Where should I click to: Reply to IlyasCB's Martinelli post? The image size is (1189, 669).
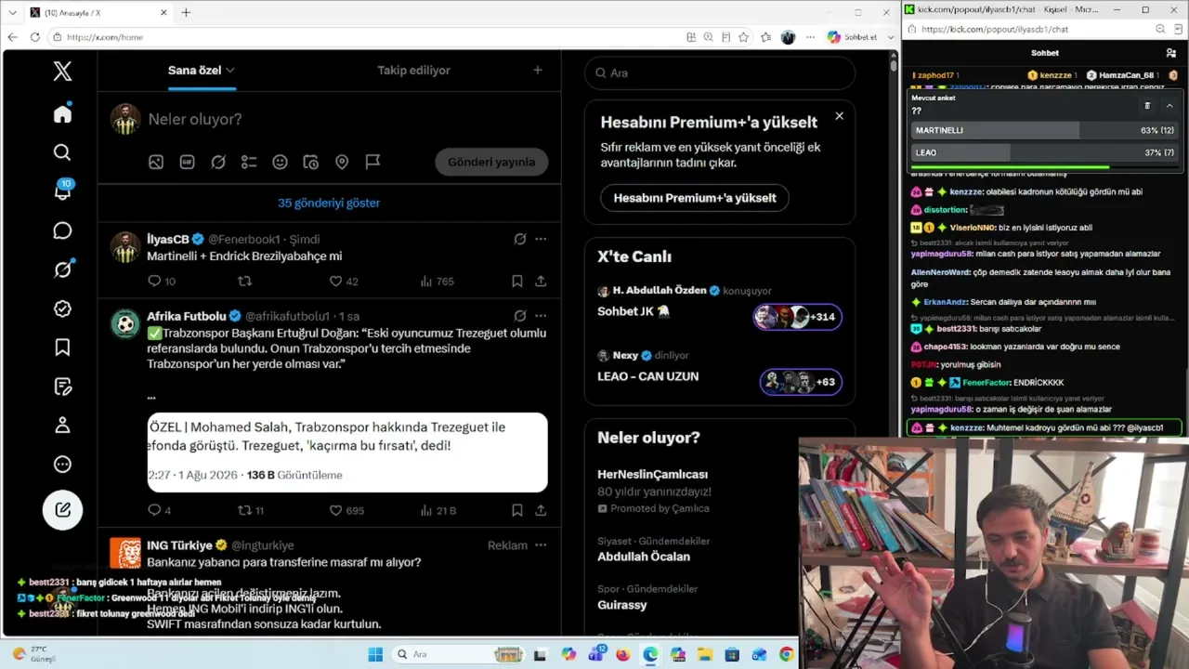(x=154, y=281)
